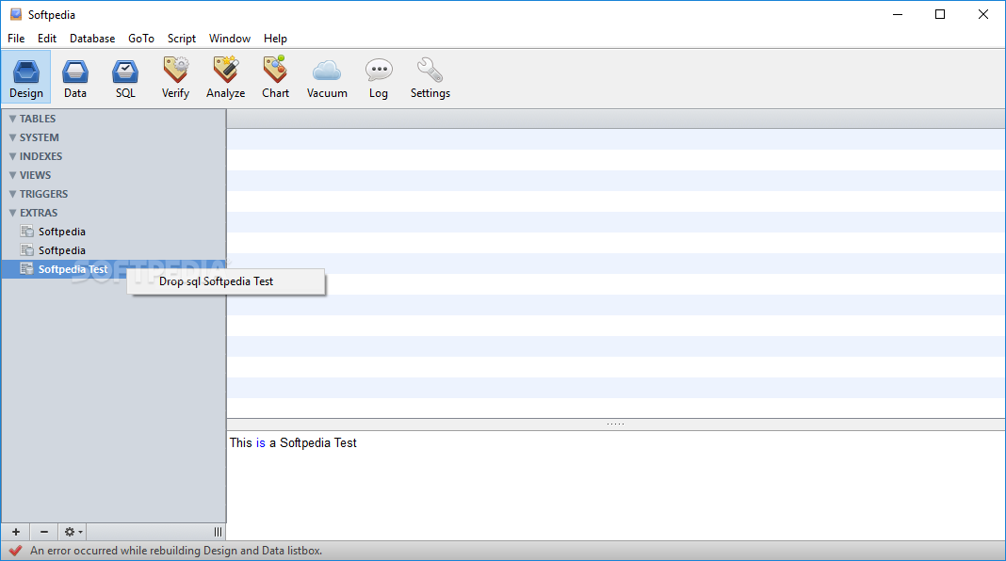Choose Drop sql Softpedia Test

226,281
